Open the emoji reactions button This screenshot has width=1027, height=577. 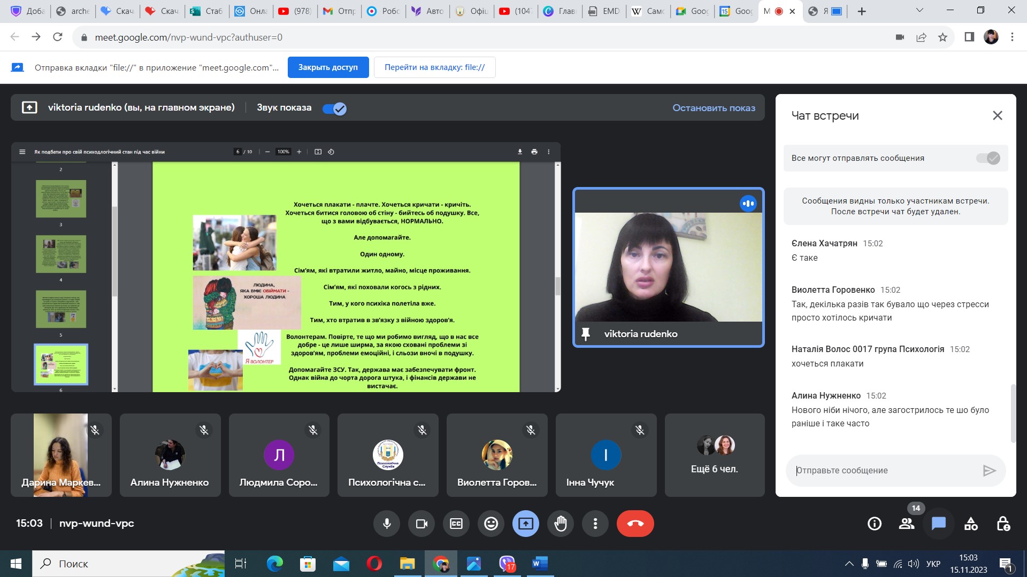coord(491,524)
